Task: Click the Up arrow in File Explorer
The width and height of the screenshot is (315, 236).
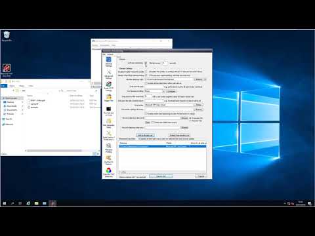Action: point(14,90)
